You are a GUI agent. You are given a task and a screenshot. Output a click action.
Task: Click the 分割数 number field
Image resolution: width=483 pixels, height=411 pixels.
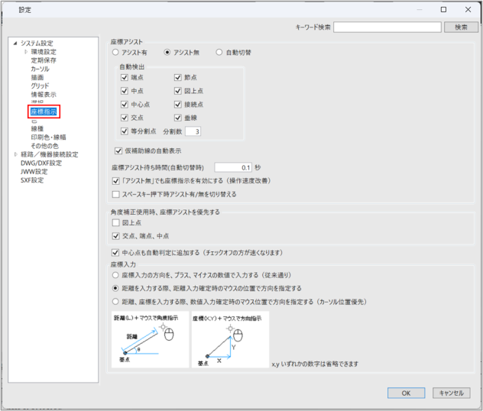tap(190, 131)
